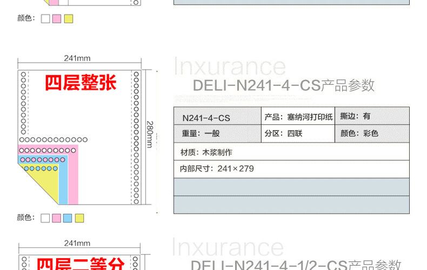
Task: Click the 280mm height dimension label
Action: click(150, 134)
